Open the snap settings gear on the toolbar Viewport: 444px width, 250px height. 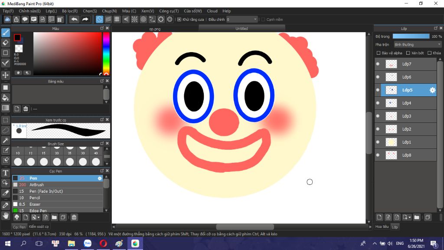(x=169, y=19)
